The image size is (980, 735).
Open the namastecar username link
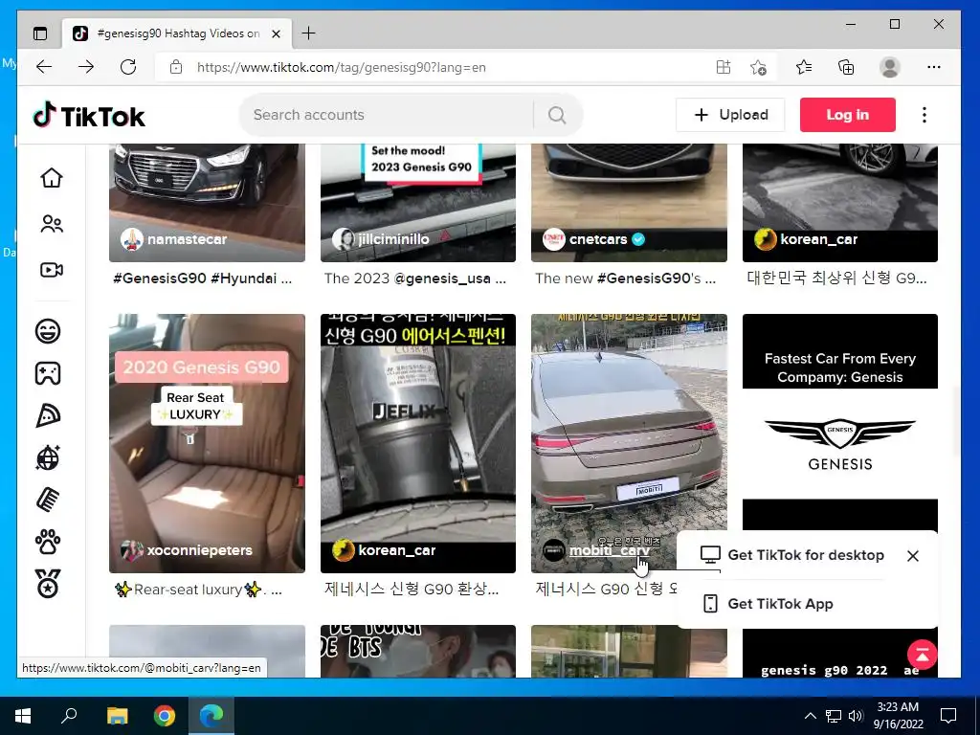pyautogui.click(x=187, y=238)
